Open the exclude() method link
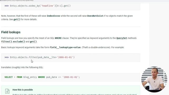 19,42
